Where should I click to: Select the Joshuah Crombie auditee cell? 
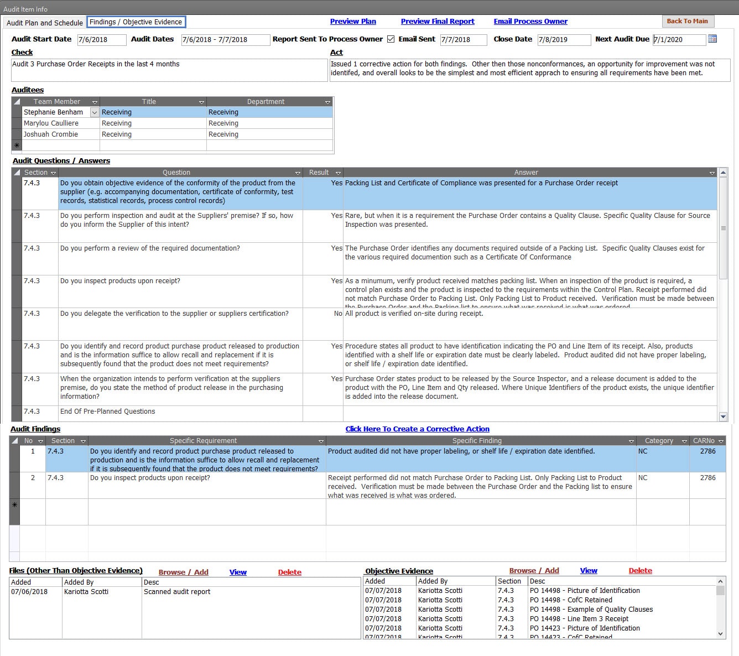click(61, 134)
